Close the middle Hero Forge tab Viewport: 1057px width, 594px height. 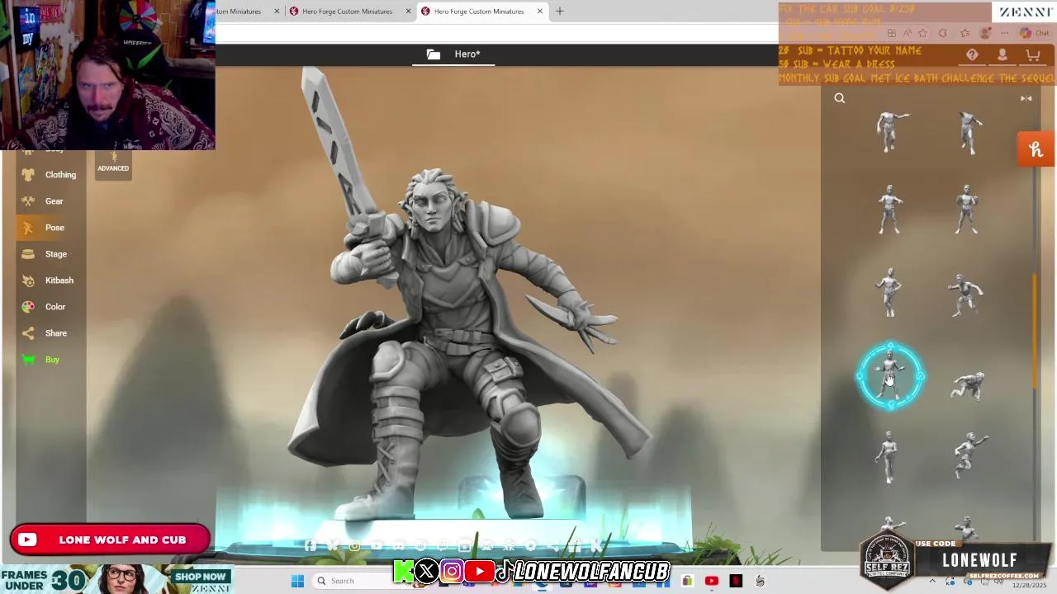(408, 12)
